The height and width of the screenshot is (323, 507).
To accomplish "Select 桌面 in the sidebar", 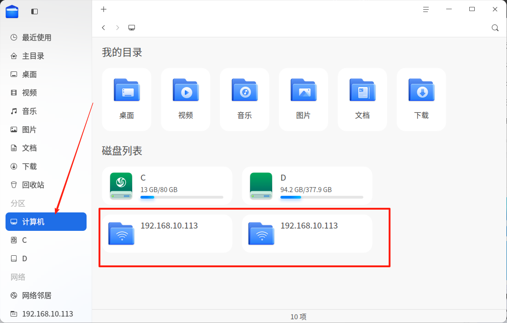I will pos(46,75).
